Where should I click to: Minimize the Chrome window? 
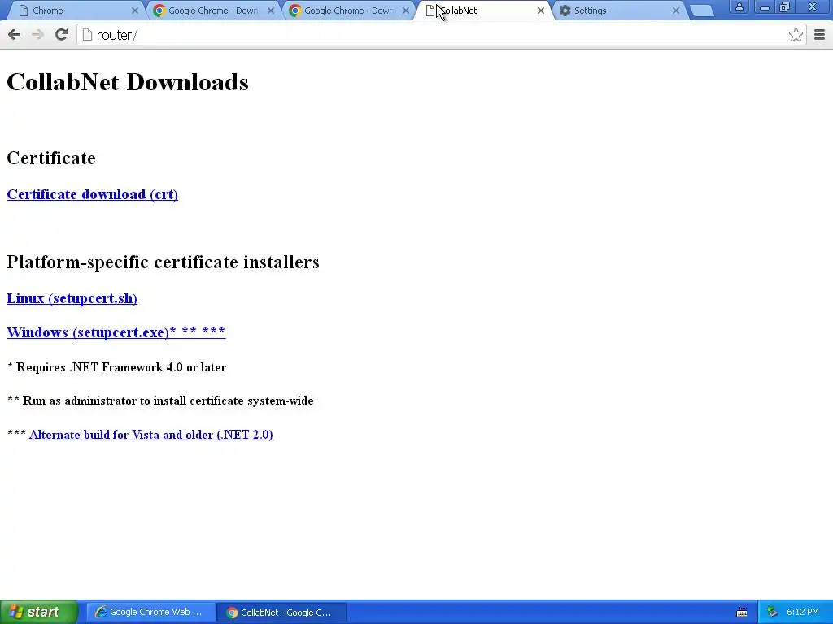click(x=765, y=6)
